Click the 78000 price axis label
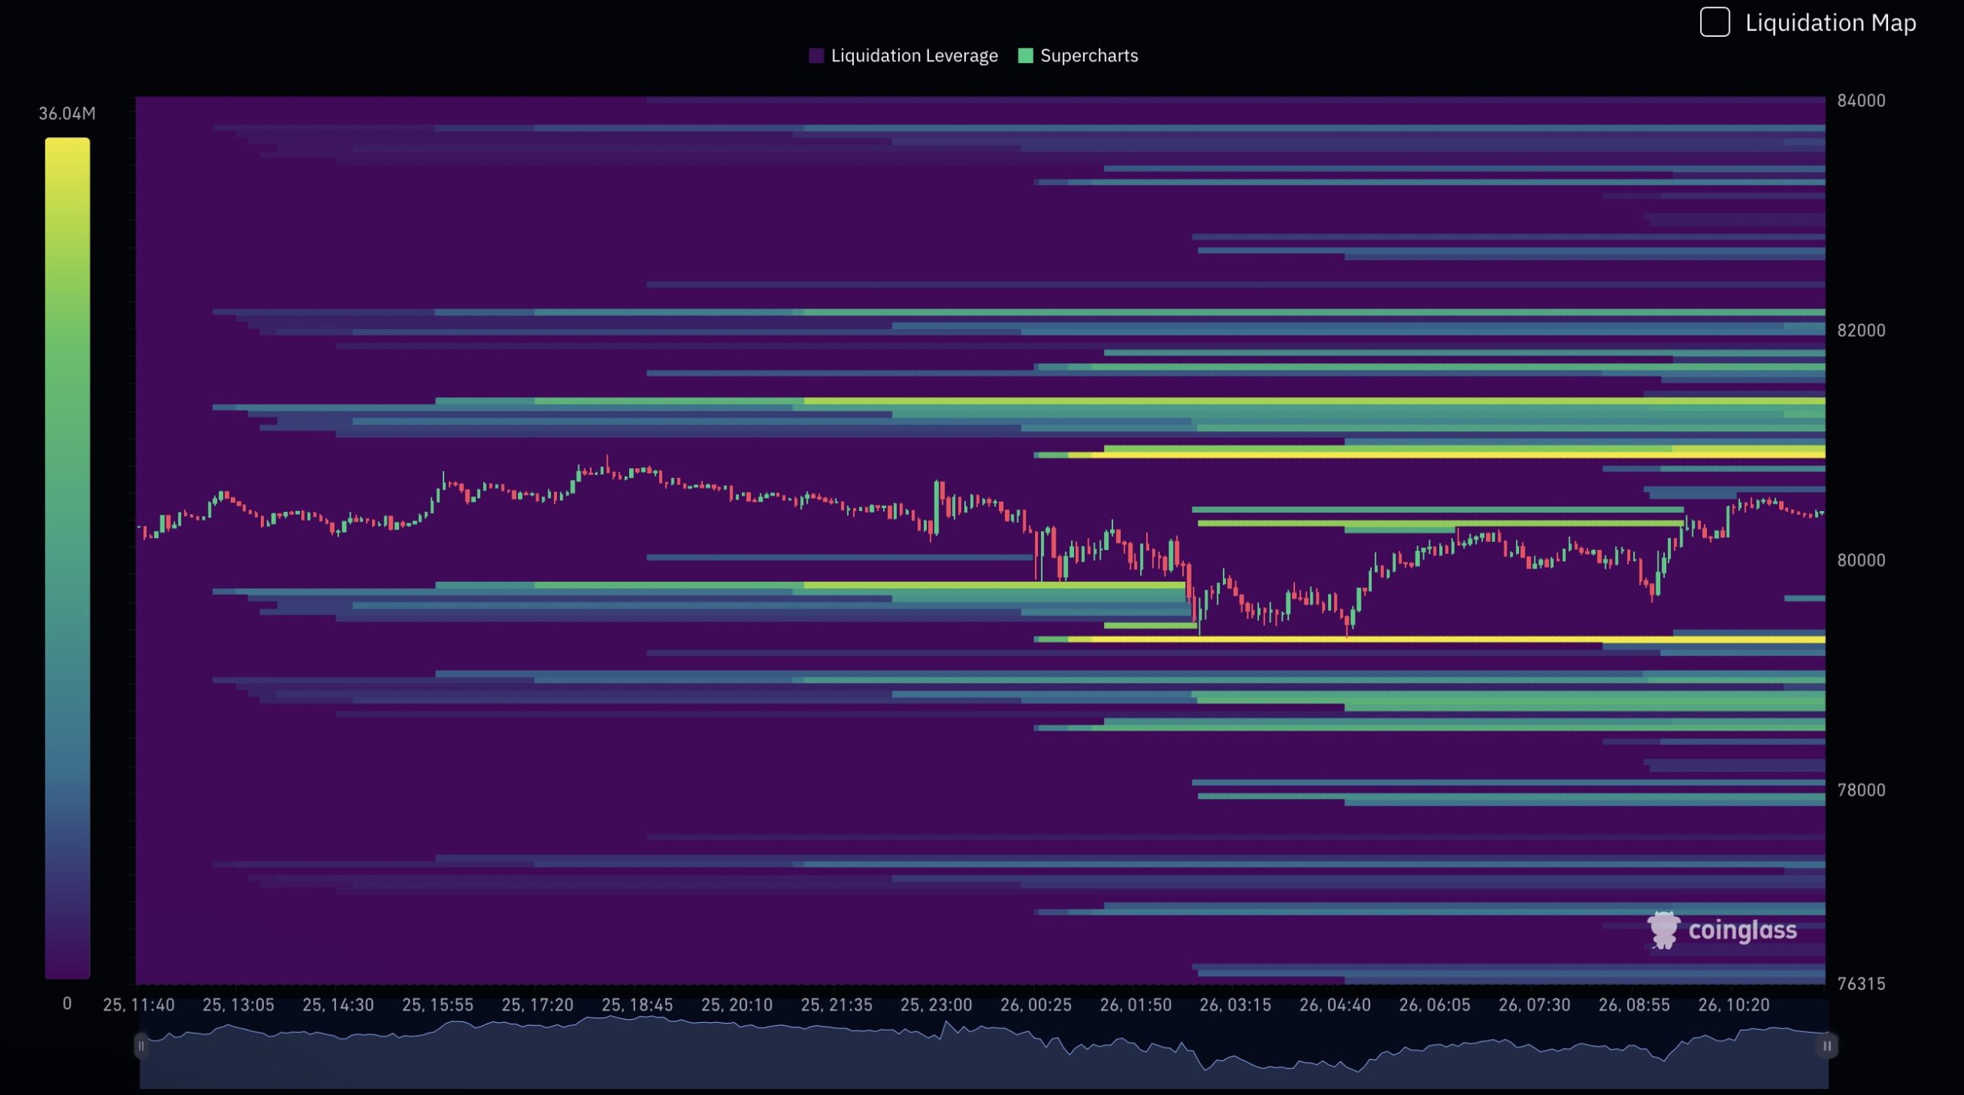Viewport: 1964px width, 1095px height. coord(1860,790)
